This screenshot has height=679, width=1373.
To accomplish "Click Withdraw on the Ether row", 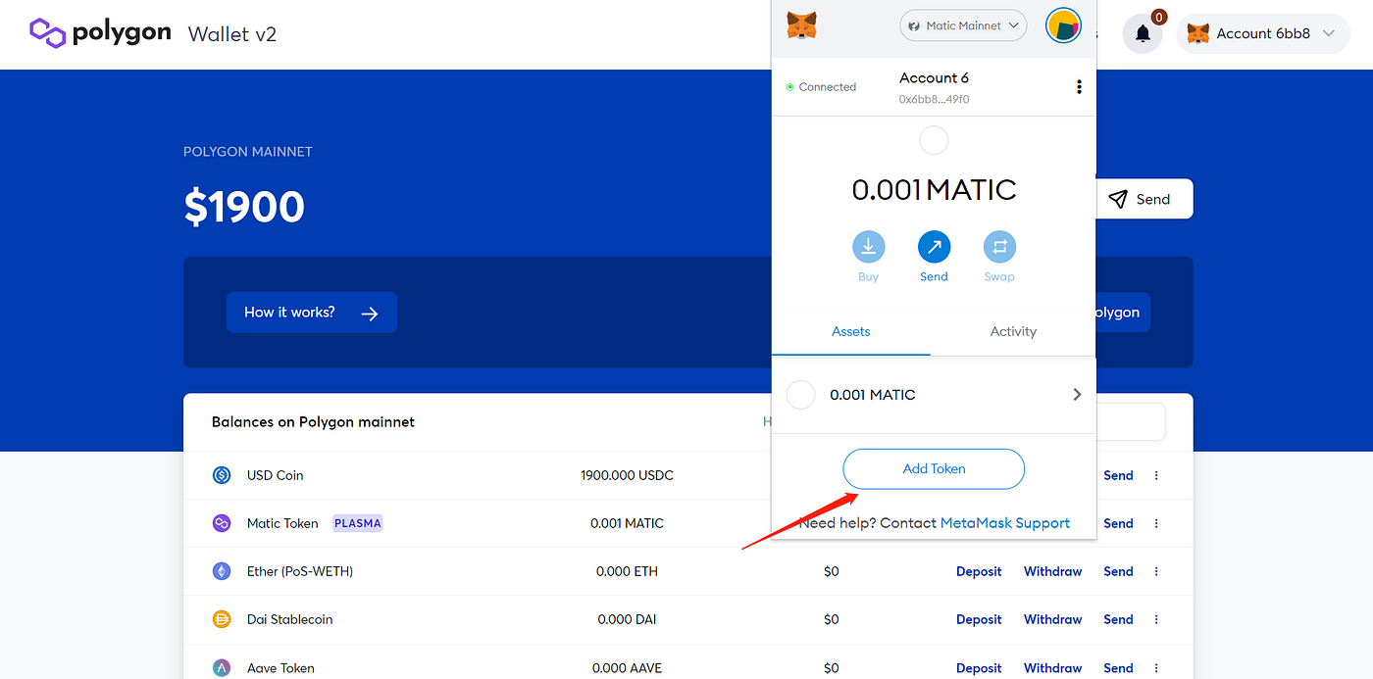I will (x=1052, y=570).
